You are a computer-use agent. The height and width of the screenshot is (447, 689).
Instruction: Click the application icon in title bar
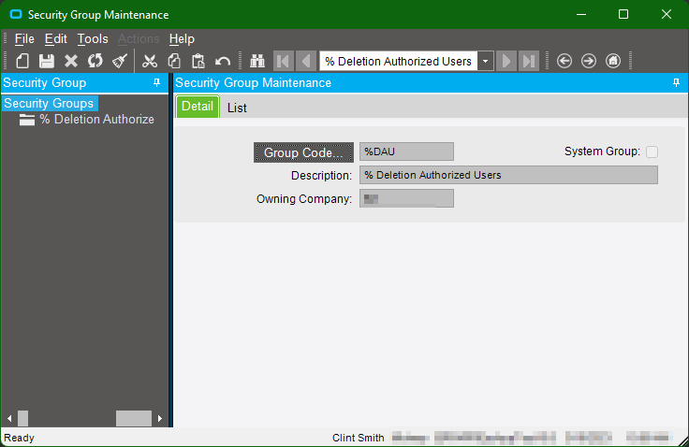(16, 14)
